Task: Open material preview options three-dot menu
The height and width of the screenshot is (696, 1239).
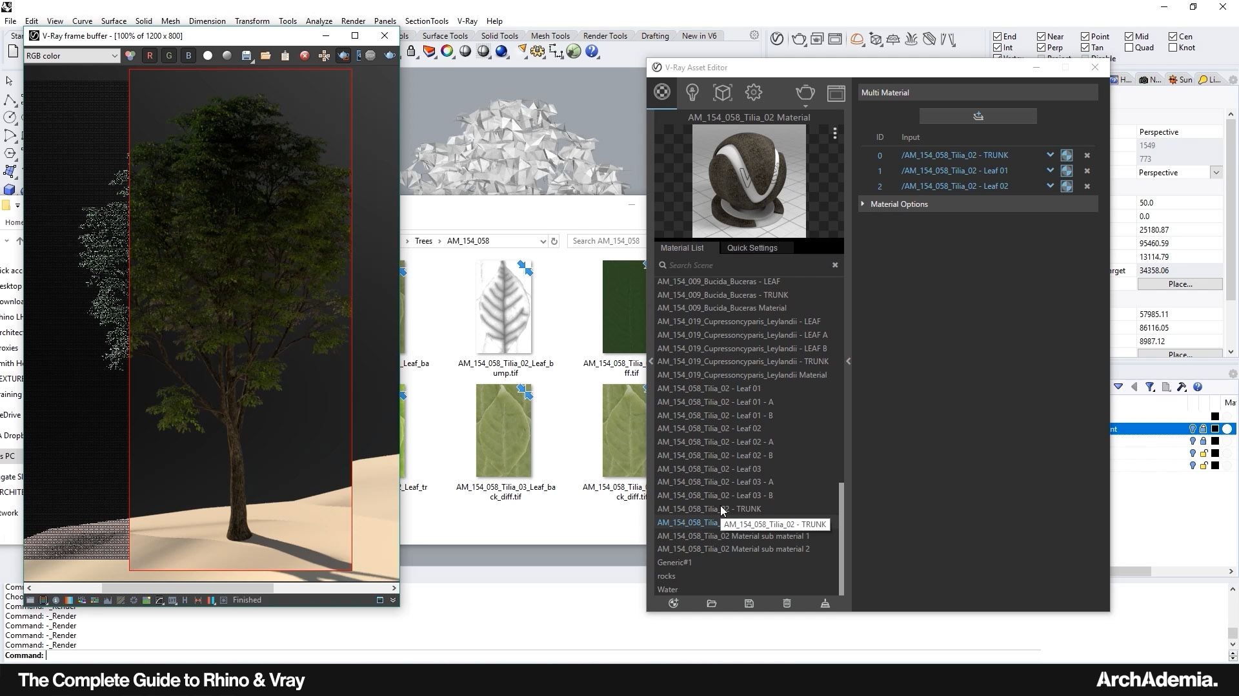Action: click(835, 133)
